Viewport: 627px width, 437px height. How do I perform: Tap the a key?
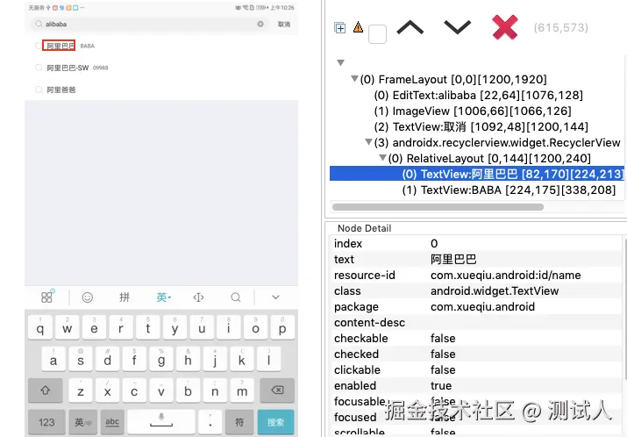[x=53, y=359]
